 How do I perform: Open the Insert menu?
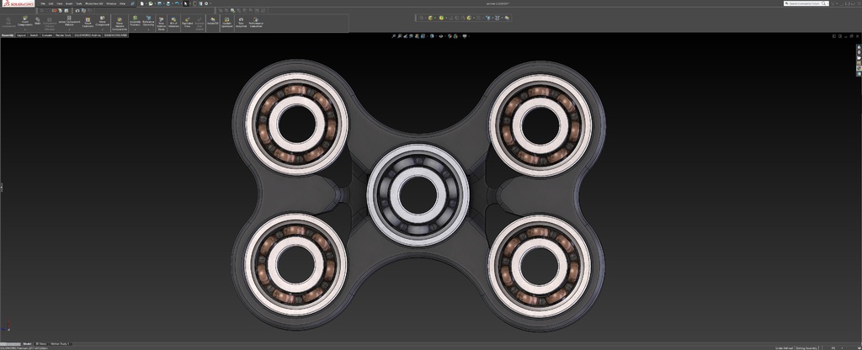(x=68, y=3)
